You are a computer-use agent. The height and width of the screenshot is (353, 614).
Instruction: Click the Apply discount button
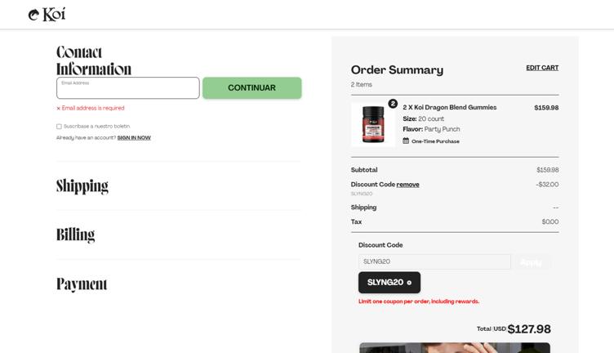click(531, 261)
